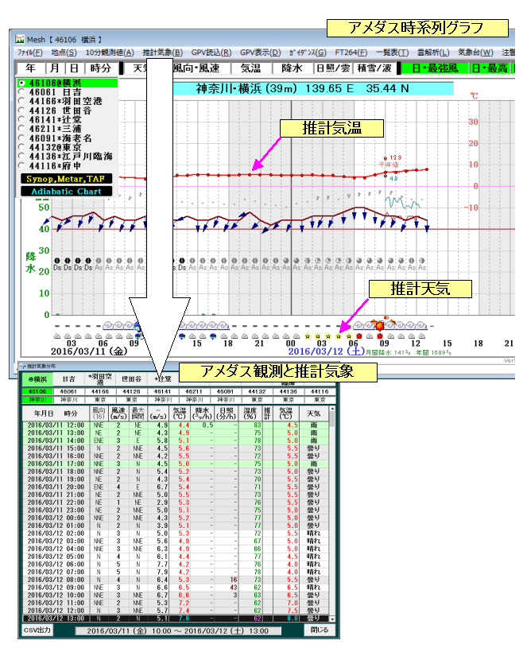Select the row 2016/03/11 17:00

pos(176,464)
